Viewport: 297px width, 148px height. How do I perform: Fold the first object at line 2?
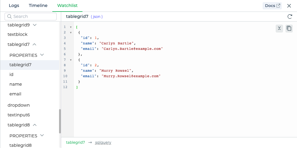point(71,33)
